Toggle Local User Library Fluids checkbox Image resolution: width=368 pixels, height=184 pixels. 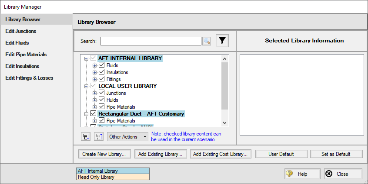coord(102,100)
